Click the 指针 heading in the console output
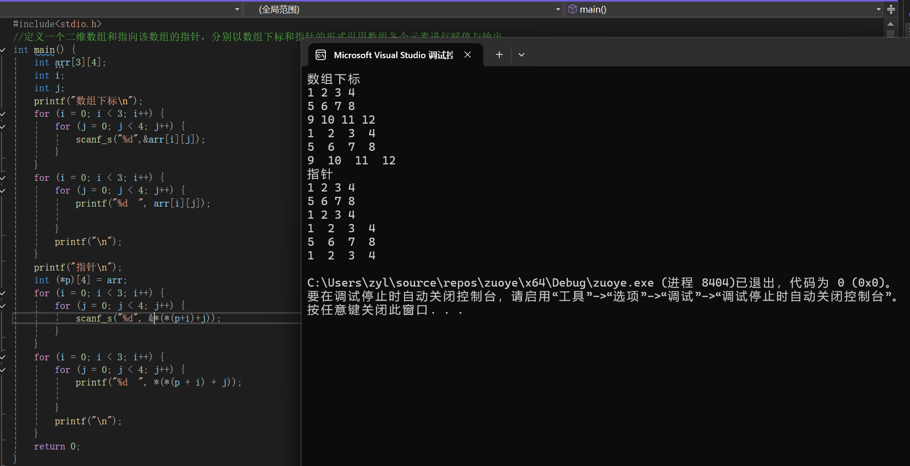Viewport: 910px width, 466px height. pos(320,174)
